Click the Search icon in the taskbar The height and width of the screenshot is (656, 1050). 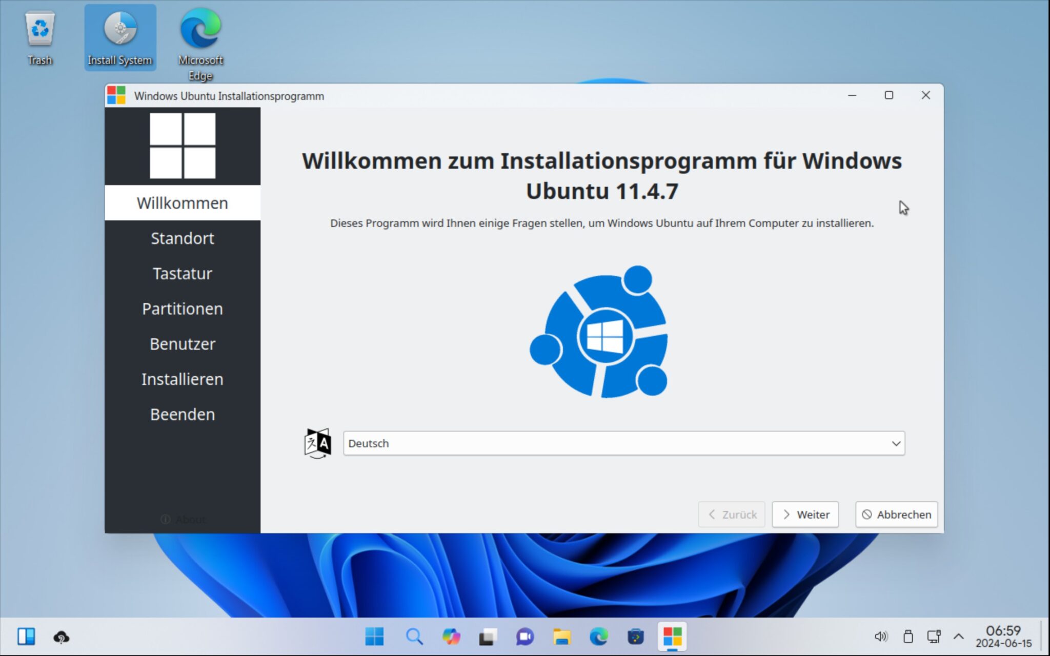click(414, 637)
